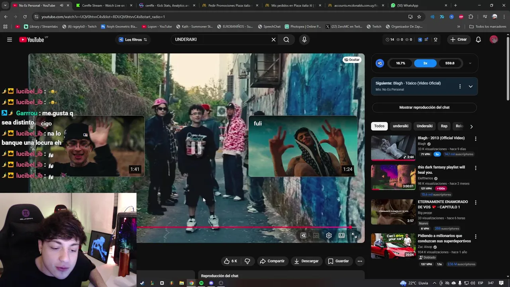This screenshot has width=510, height=287.
Task: Open Spotify from the taskbar
Action: 201,283
